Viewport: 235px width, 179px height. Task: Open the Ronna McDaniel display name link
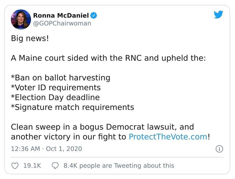tap(61, 15)
